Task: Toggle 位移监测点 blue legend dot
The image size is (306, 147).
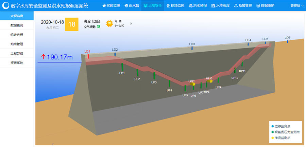Action: (x=273, y=126)
